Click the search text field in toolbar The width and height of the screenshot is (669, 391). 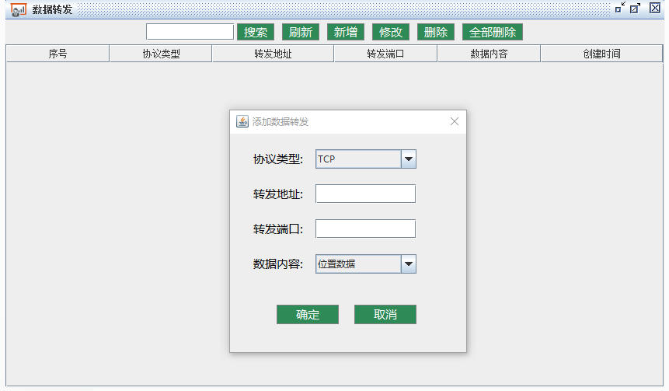point(190,32)
